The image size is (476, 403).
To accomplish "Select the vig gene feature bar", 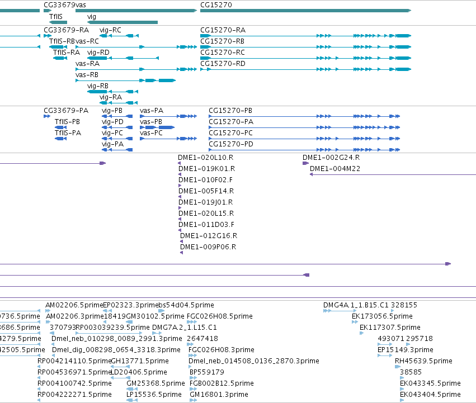I will [x=122, y=22].
